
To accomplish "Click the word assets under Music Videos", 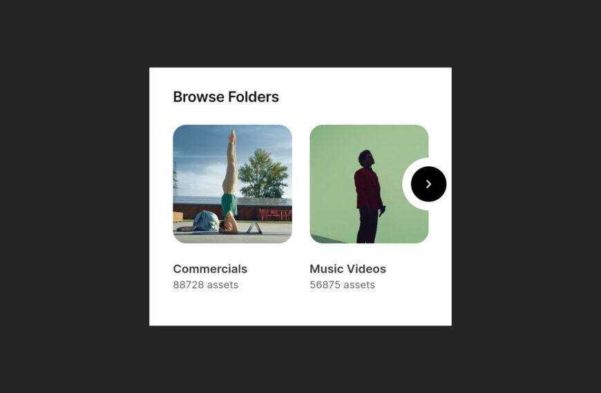I will click(359, 285).
